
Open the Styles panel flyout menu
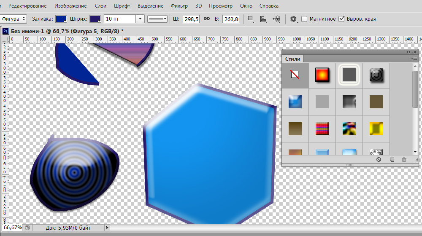point(414,59)
